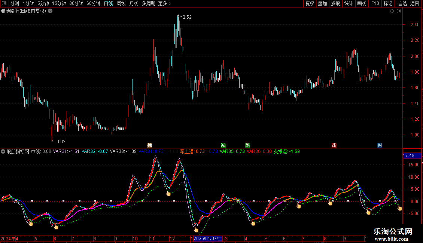Image resolution: width=423 pixels, height=243 pixels.
Task: Open 统计 statistics
Action: [349, 3]
